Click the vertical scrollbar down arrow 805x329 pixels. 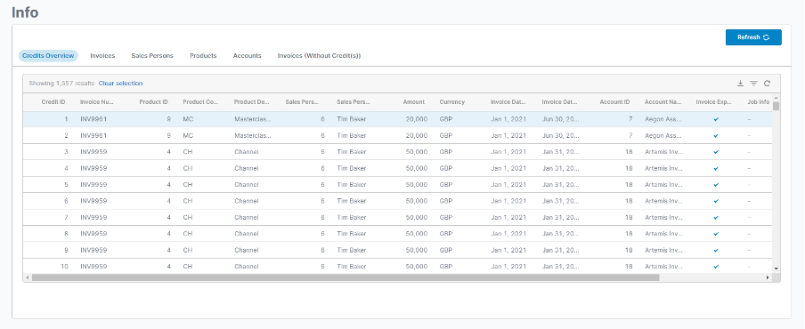click(776, 268)
